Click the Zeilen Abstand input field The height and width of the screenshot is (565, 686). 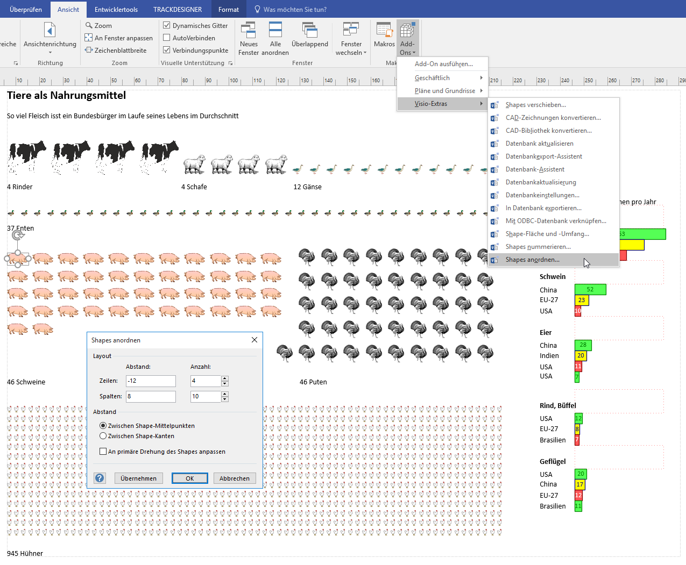(x=151, y=381)
